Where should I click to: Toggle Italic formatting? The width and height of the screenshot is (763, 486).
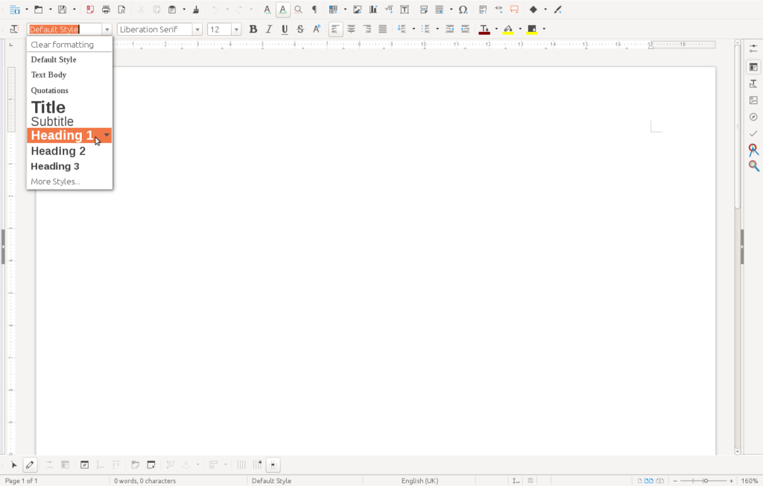tap(268, 29)
